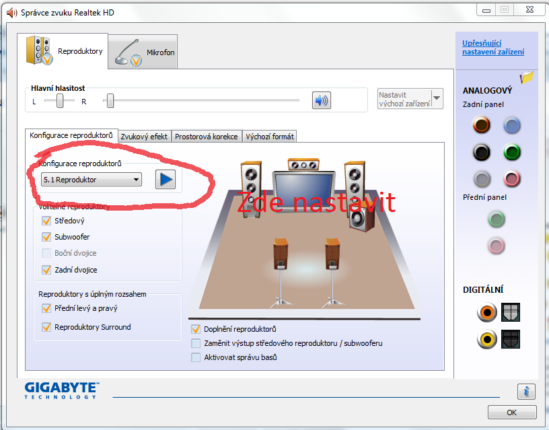Screen dimensions: 549x430
Task: Click the Realtek HD title bar speaker icon
Action: point(11,13)
